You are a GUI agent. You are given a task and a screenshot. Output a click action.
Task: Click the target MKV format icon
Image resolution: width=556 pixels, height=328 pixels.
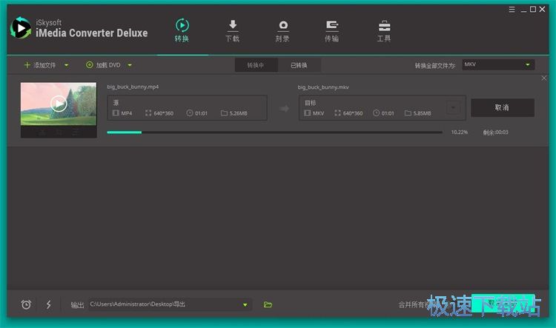click(x=307, y=113)
